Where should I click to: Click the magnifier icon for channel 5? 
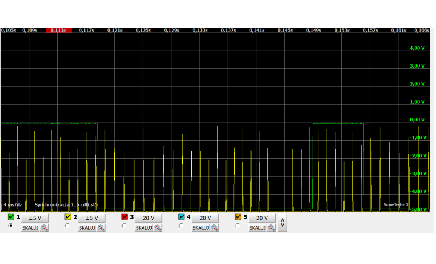click(272, 228)
